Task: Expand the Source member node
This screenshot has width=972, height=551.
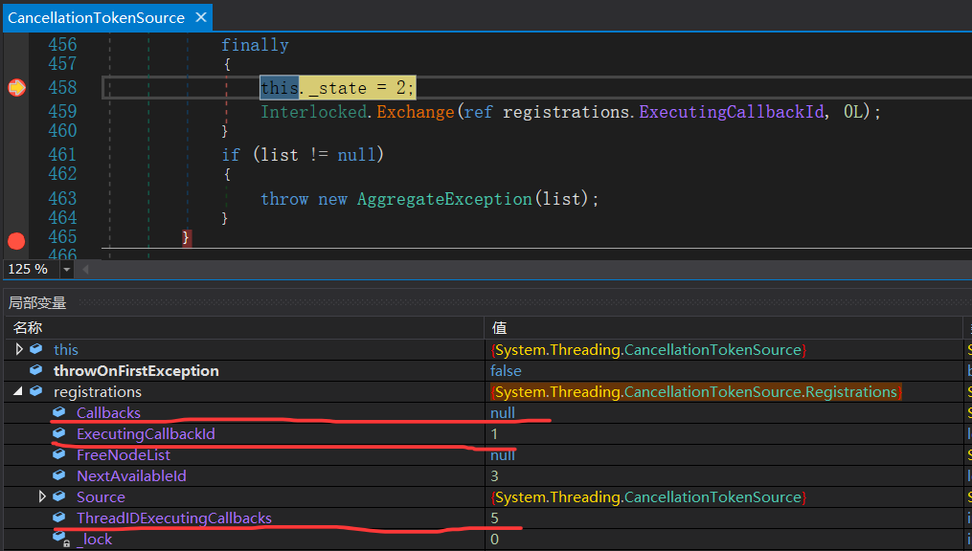Action: [42, 496]
